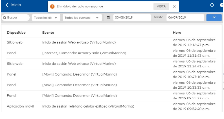Image resolution: width=224 pixels, height=119 pixels.
Task: Select Desarmar event at 10:47:10 a.m.
Action: point(111,74)
